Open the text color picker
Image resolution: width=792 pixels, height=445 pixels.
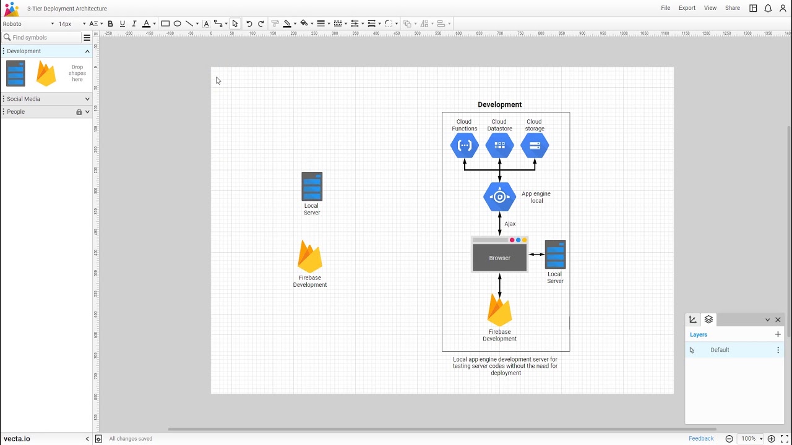pyautogui.click(x=146, y=23)
